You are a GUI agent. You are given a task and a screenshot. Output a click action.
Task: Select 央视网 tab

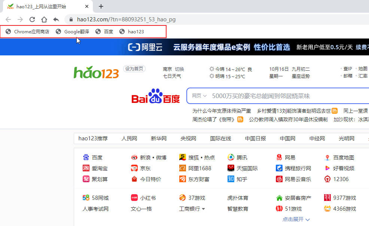click(188, 138)
